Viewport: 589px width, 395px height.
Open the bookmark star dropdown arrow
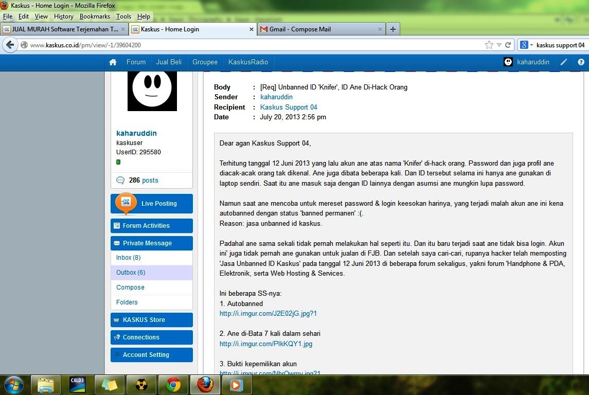[499, 45]
